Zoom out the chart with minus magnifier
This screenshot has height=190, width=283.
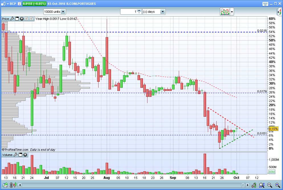pyautogui.click(x=270, y=185)
